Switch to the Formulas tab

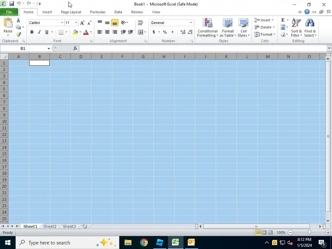[x=98, y=12]
